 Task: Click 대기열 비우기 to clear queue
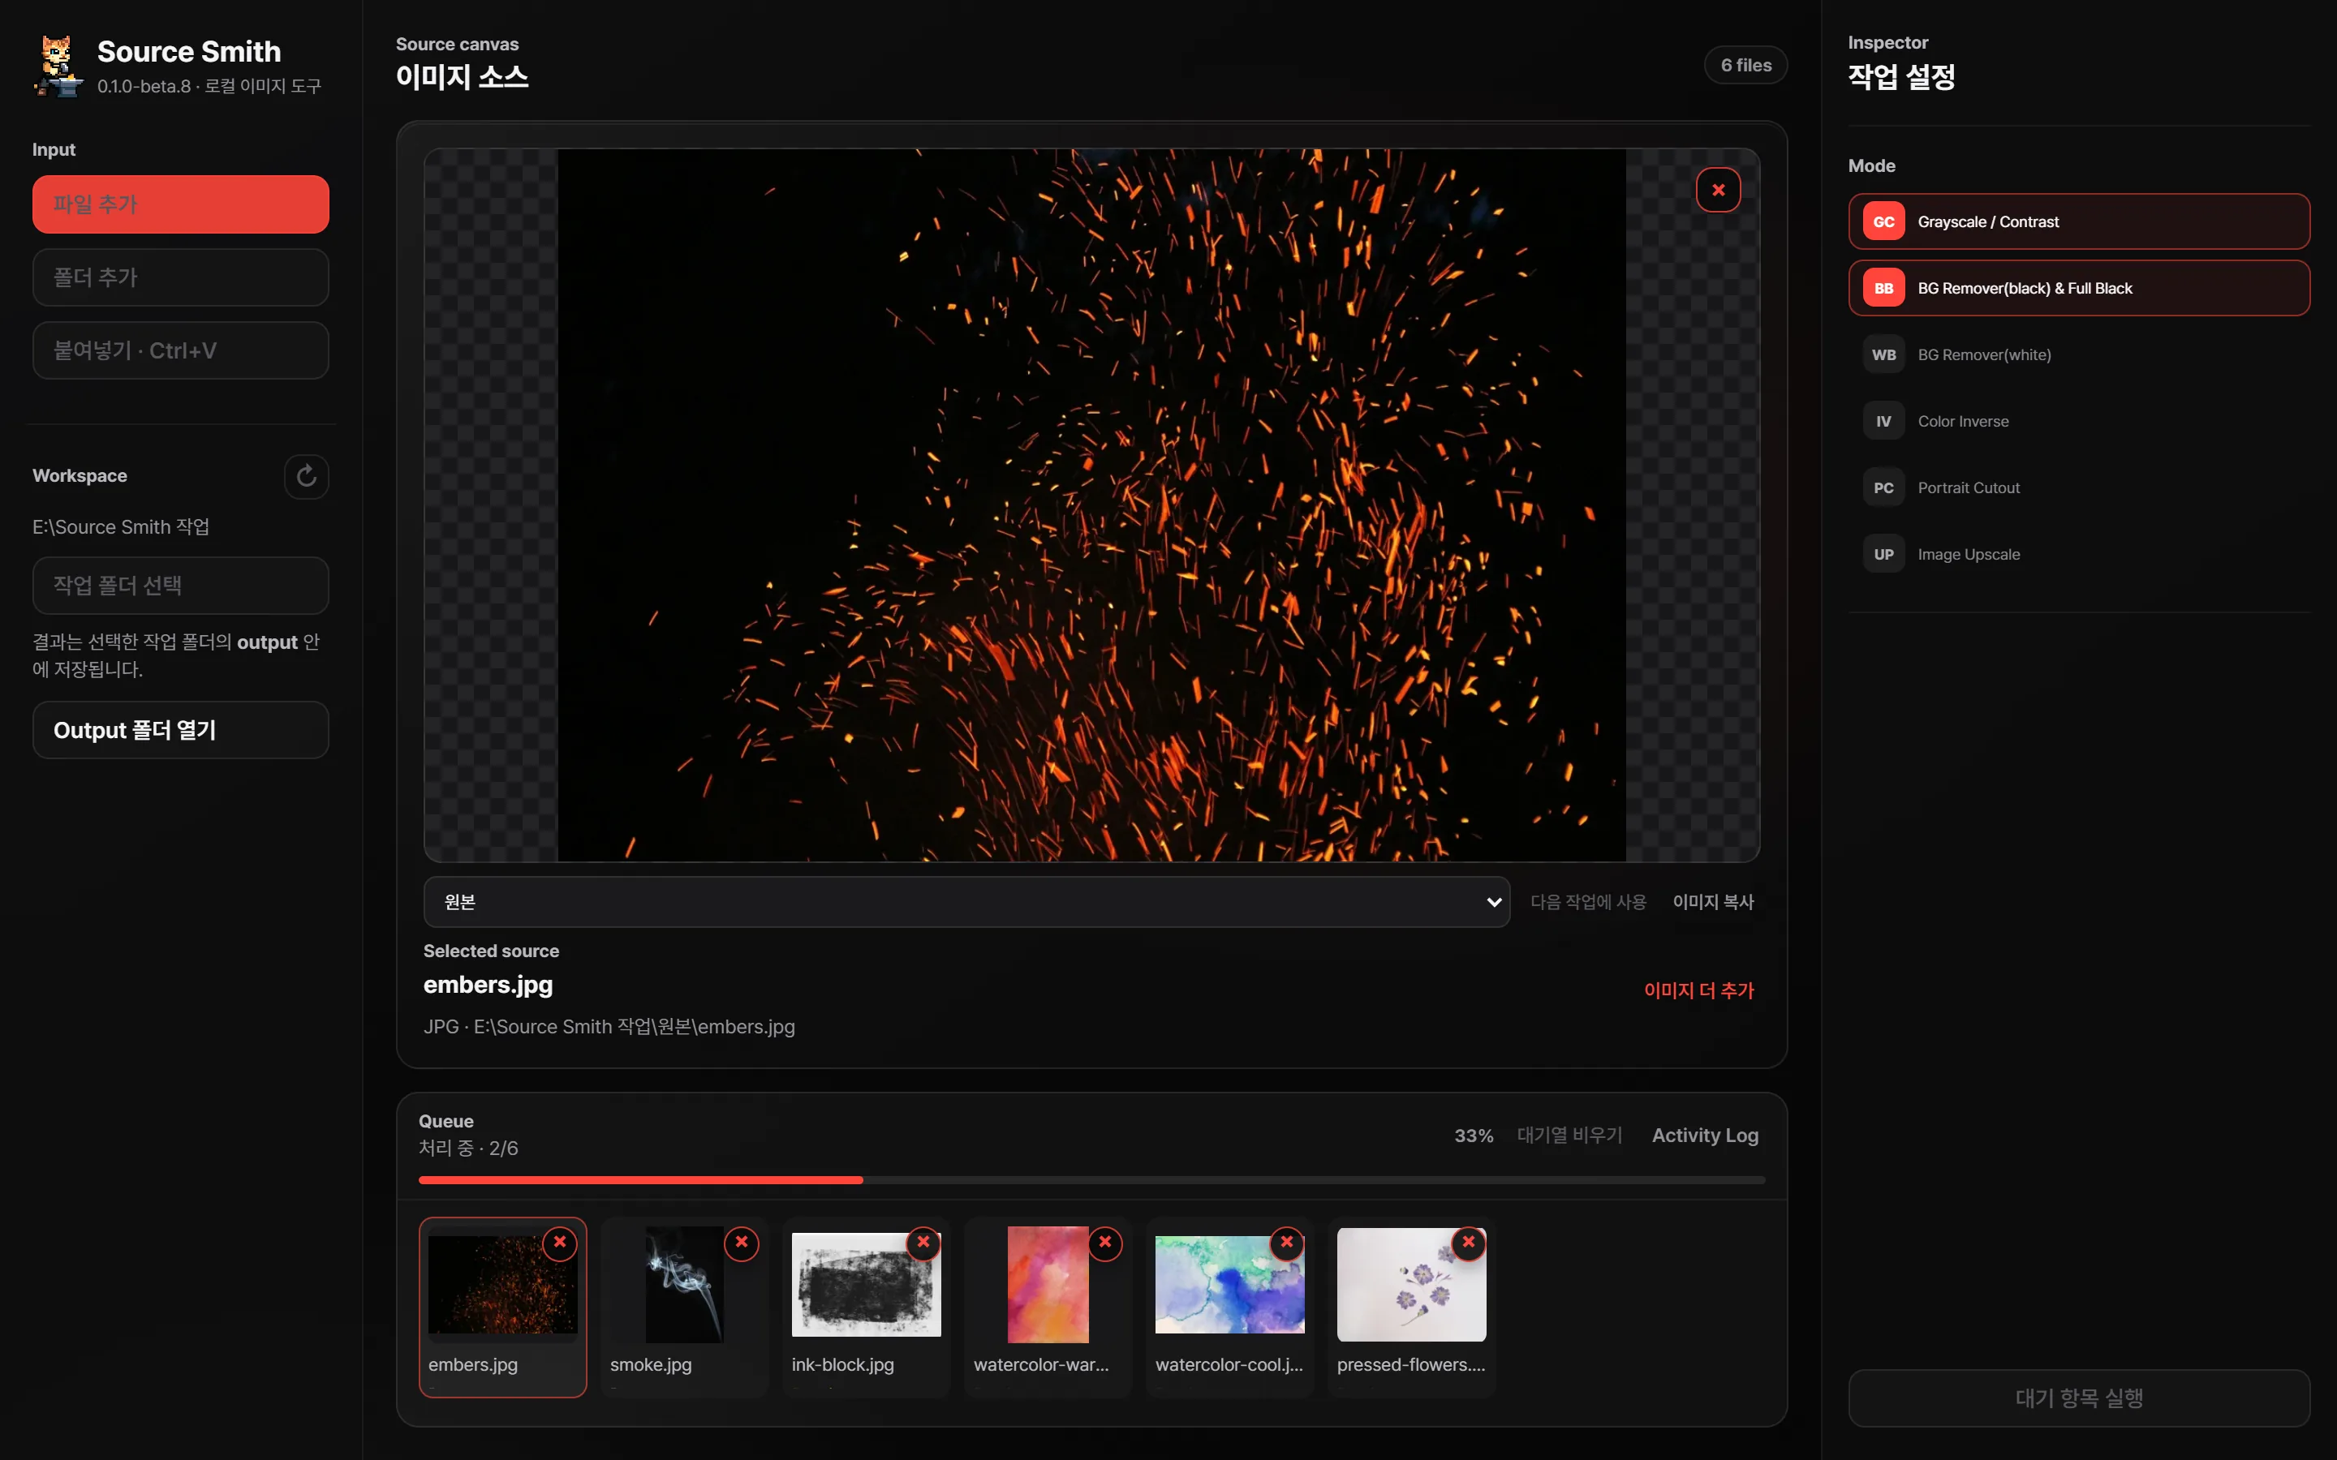[x=1570, y=1136]
